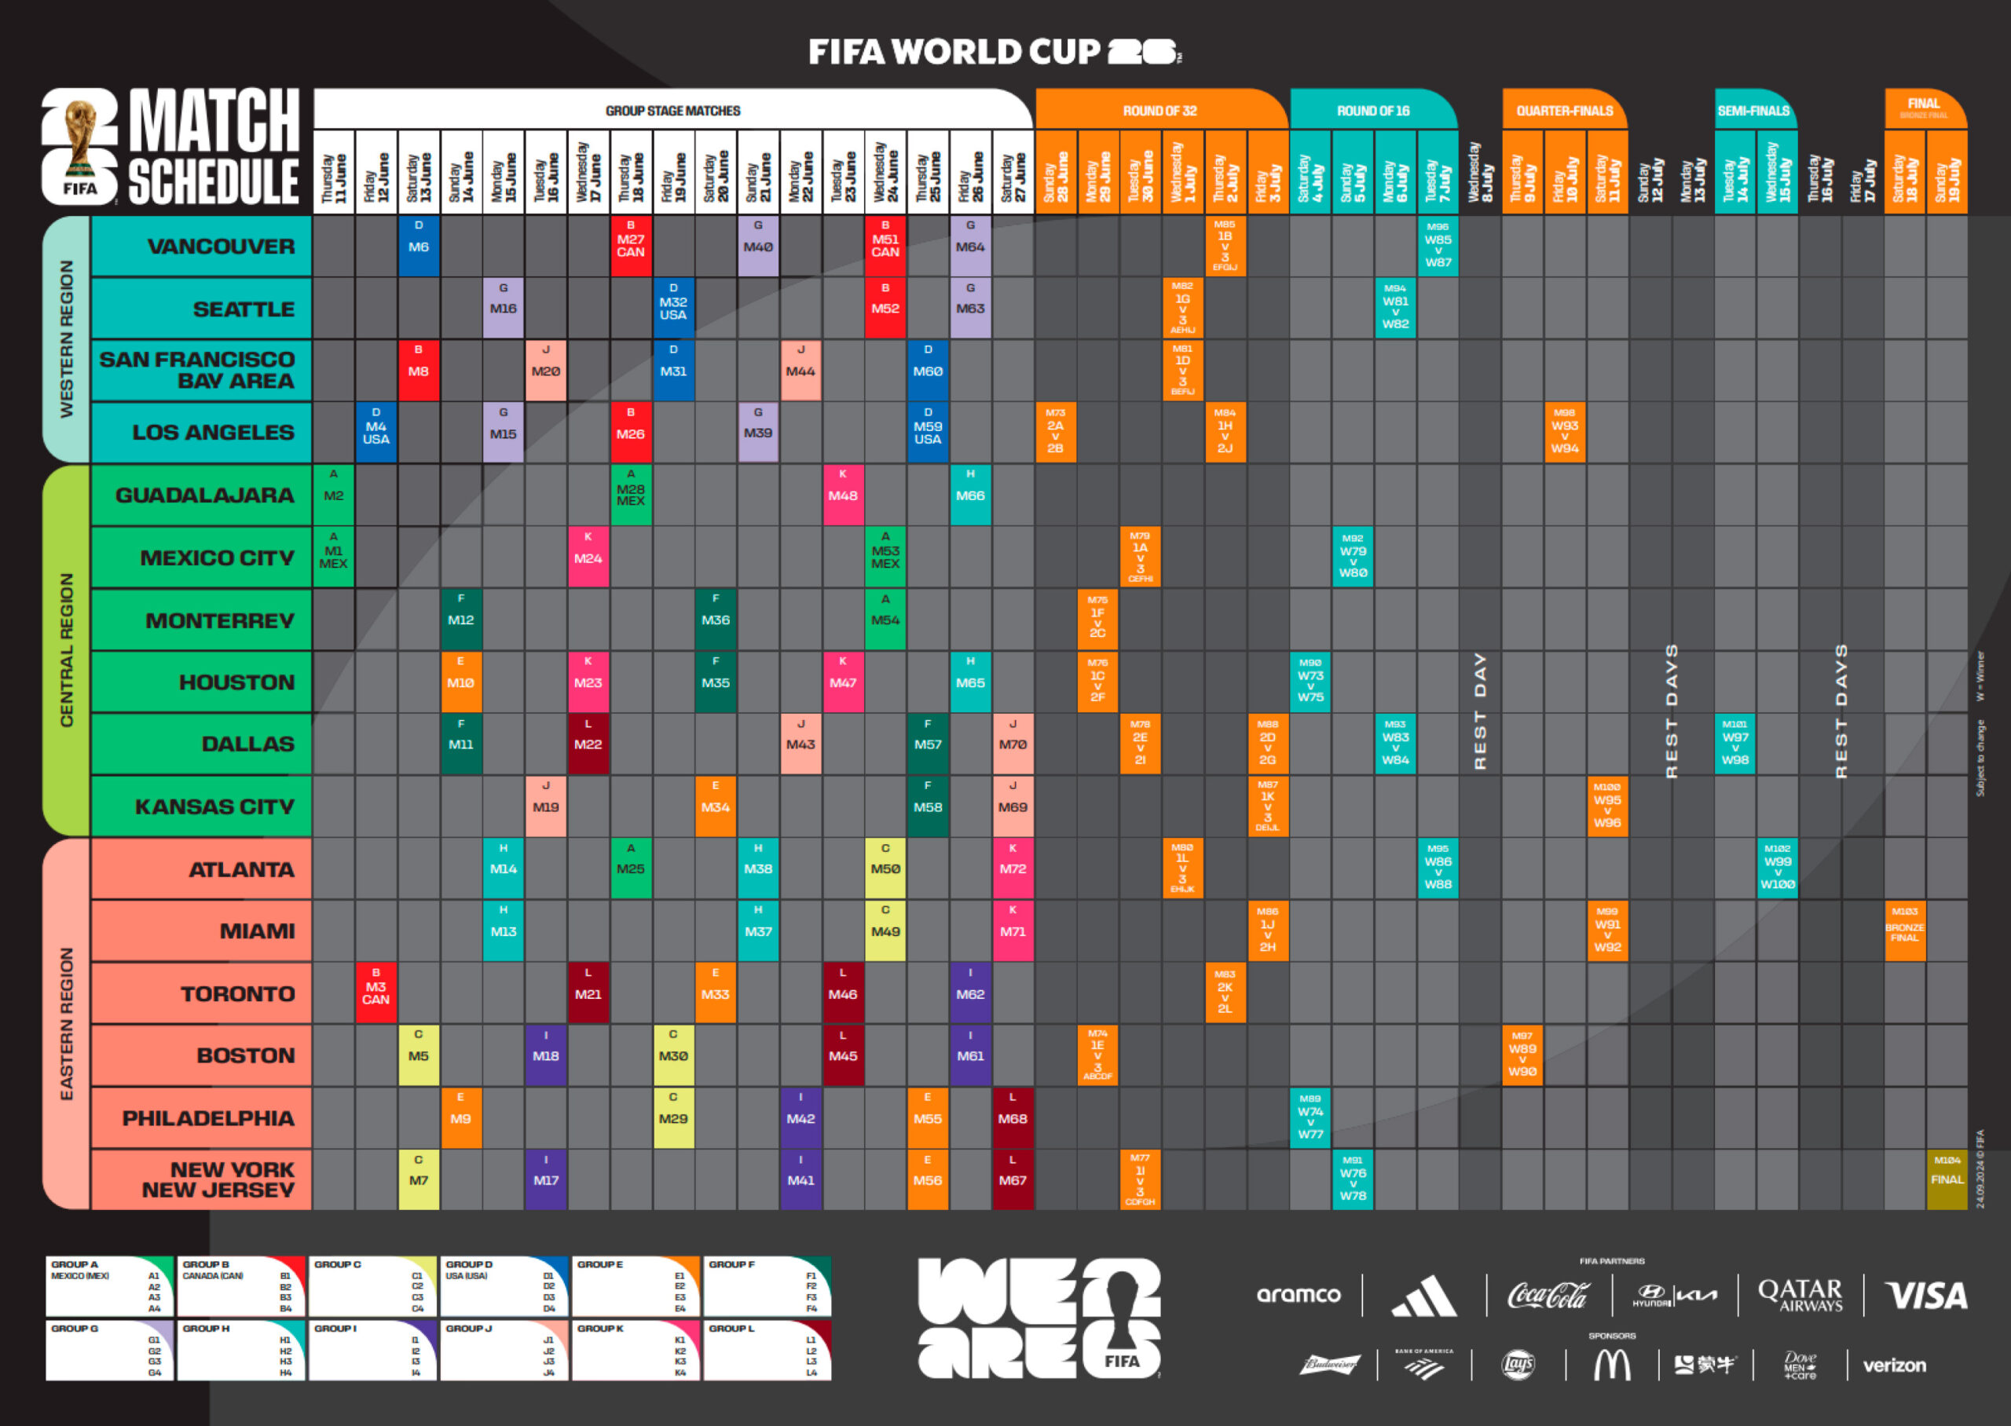Select the Quarter-Finals header tab

pos(1564,111)
